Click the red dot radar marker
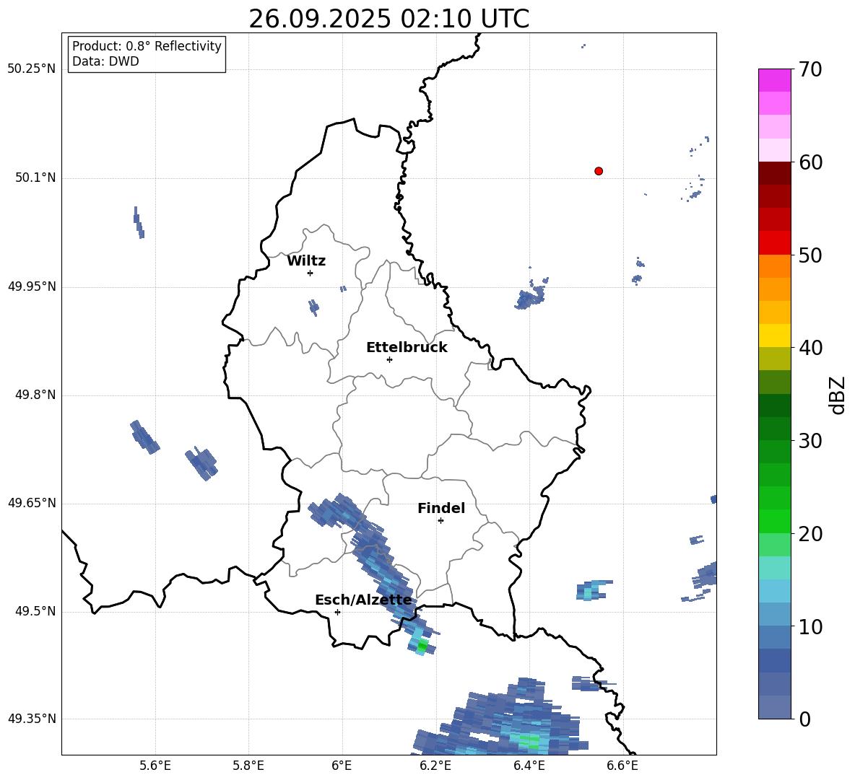855x780 pixels. click(x=599, y=171)
